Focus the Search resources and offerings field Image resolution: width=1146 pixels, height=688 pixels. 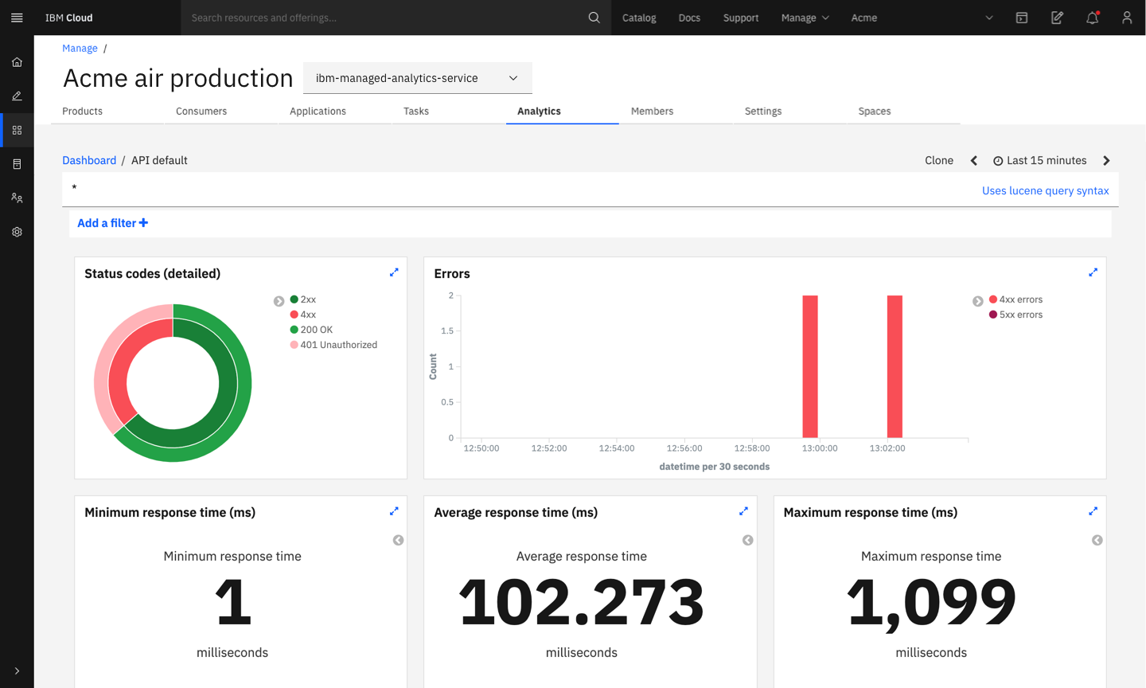point(384,18)
